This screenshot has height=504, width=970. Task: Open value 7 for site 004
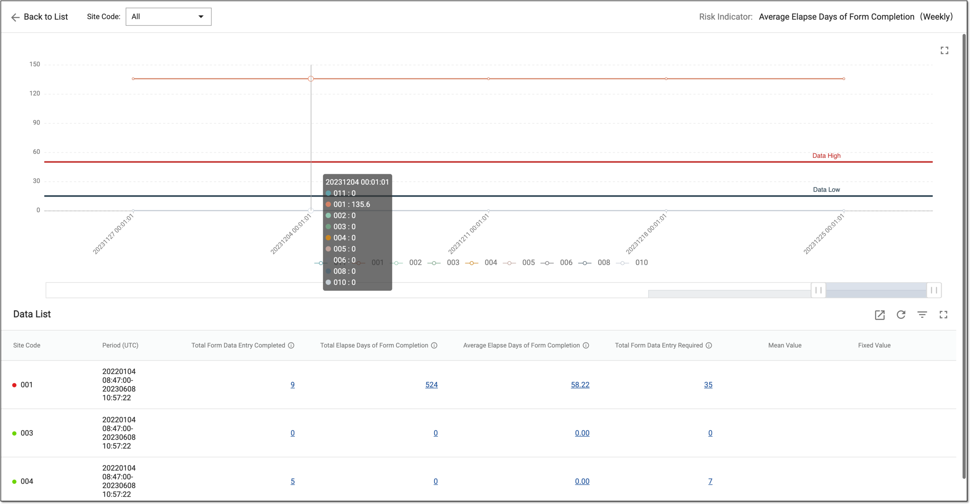710,481
